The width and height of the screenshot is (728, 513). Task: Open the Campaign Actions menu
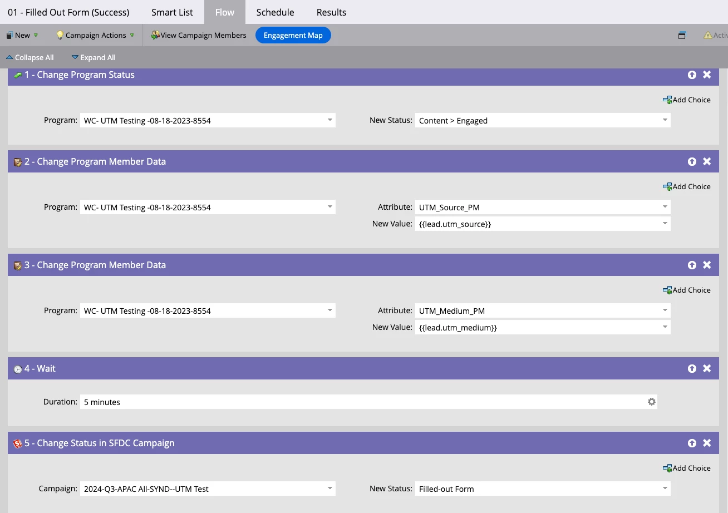pyautogui.click(x=95, y=35)
